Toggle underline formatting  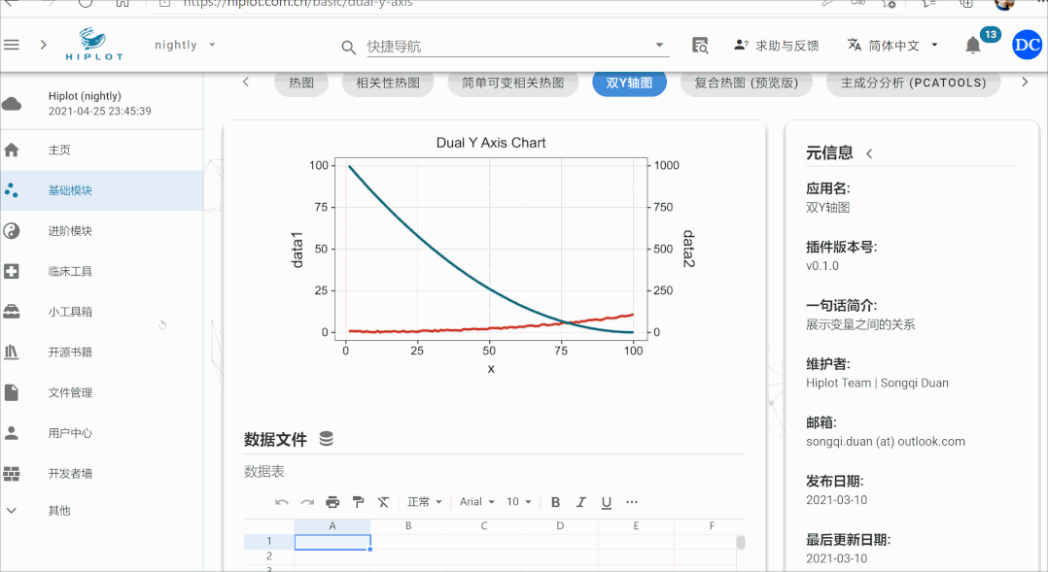607,502
